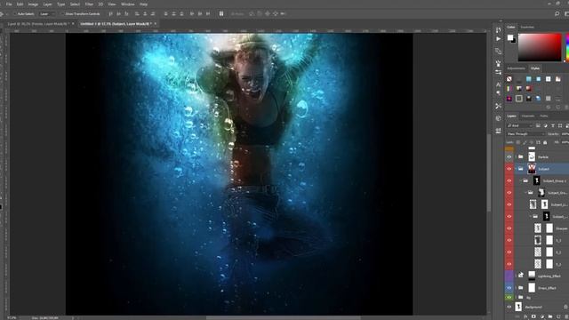Enable the Auto-Select checkbox
569x320 pixels.
(x=15, y=14)
